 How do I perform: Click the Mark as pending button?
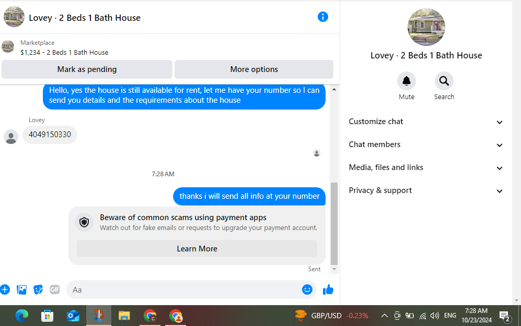coord(87,69)
